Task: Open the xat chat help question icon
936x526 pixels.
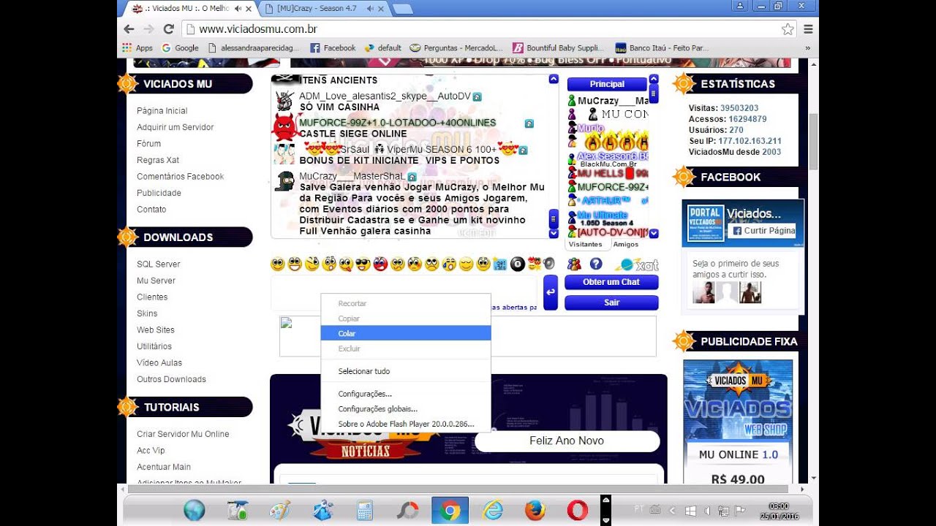Action: (x=596, y=264)
